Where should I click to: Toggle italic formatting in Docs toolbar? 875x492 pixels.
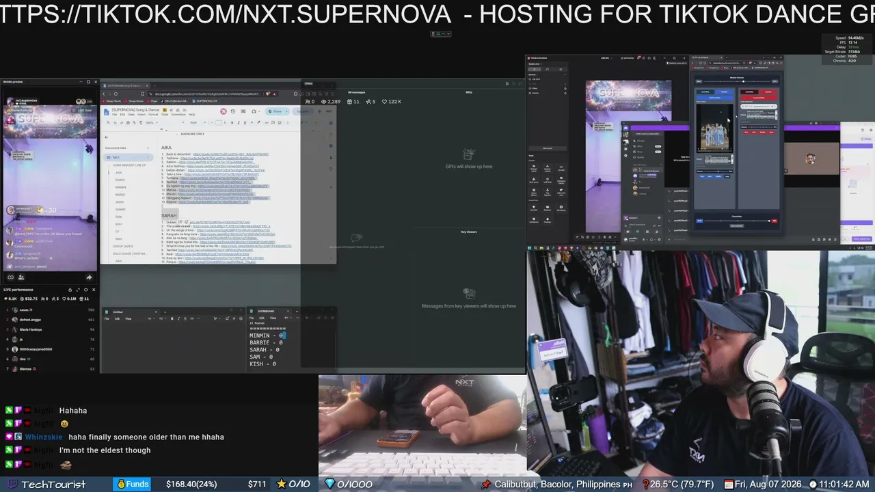[x=238, y=123]
